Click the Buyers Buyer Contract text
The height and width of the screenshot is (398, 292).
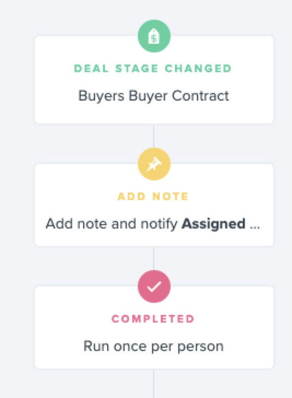pyautogui.click(x=153, y=96)
